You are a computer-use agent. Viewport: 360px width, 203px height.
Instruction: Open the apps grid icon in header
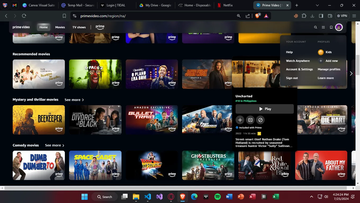click(x=323, y=27)
